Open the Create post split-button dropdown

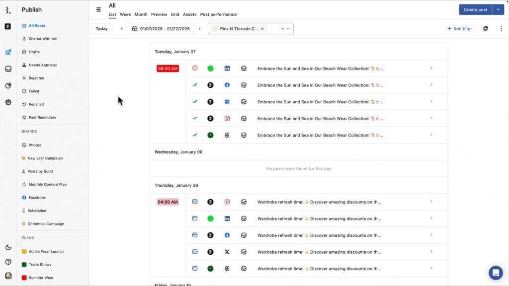click(x=498, y=9)
